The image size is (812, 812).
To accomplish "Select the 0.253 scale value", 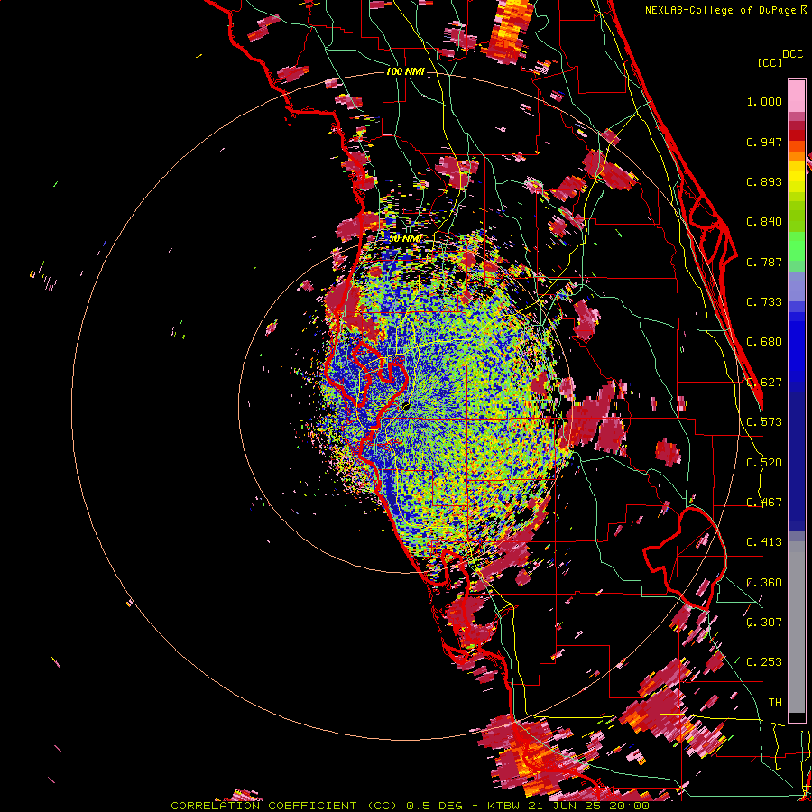I will (764, 662).
